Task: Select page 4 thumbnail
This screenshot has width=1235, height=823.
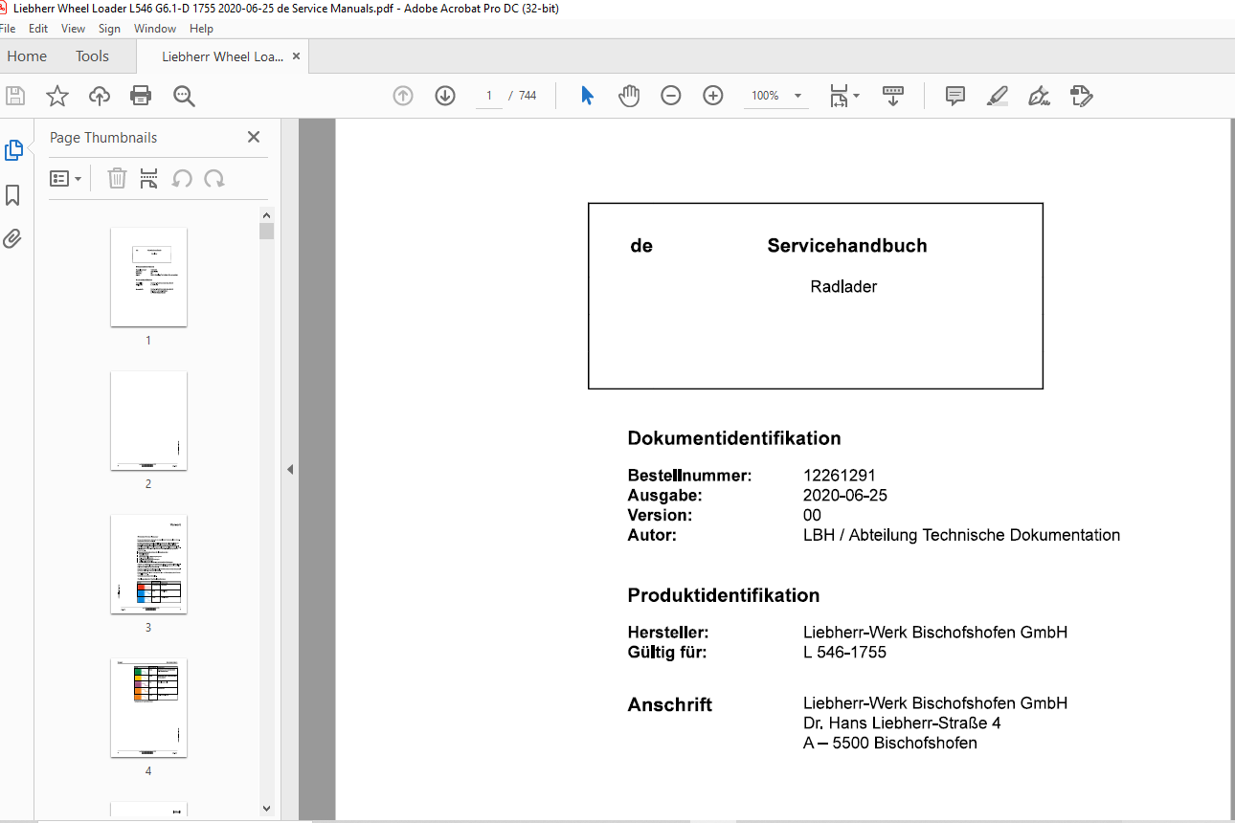Action: [148, 707]
